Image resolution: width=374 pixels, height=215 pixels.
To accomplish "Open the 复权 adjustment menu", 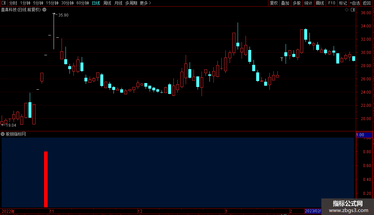I will [x=274, y=3].
